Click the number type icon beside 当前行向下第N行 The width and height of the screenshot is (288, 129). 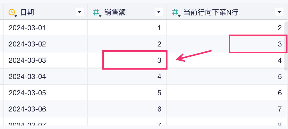[x=175, y=12]
